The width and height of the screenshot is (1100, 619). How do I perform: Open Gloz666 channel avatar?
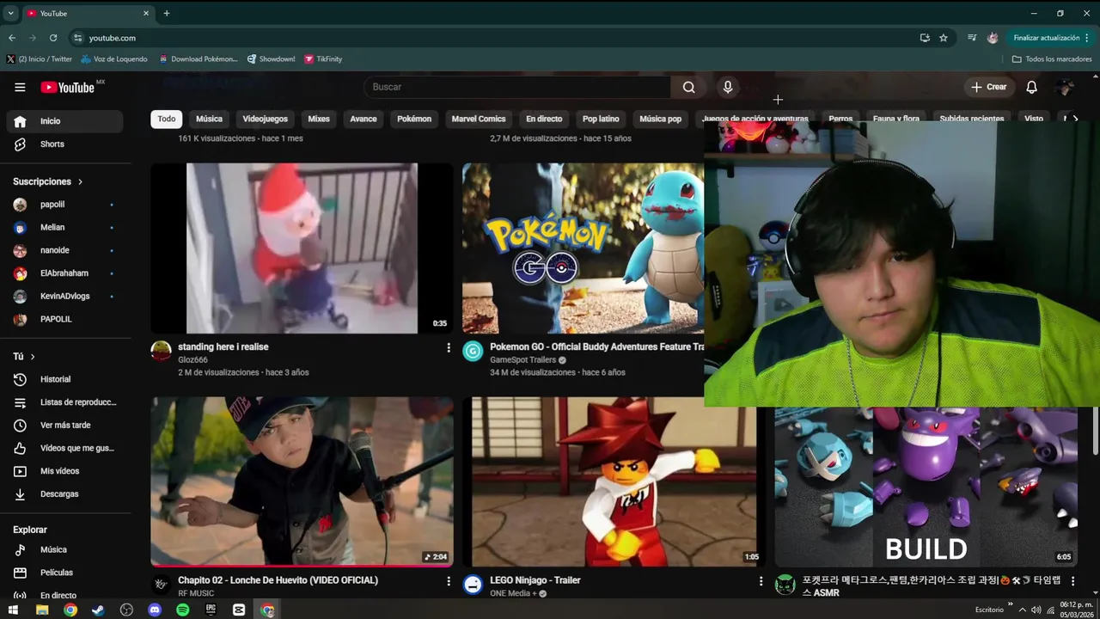[161, 351]
